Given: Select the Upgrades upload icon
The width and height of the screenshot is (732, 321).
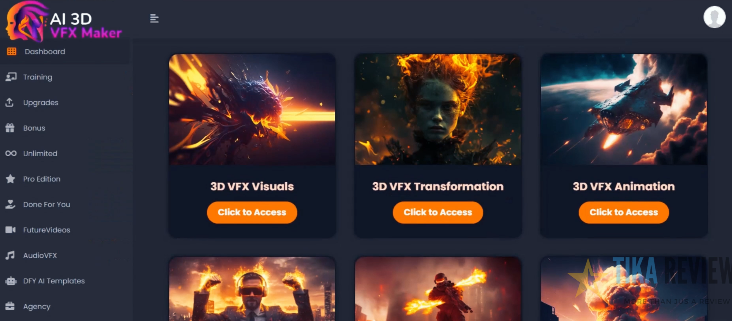Looking at the screenshot, I should click(9, 102).
